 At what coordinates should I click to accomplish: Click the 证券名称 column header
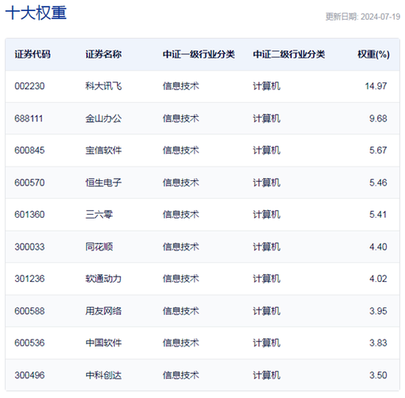tap(104, 54)
